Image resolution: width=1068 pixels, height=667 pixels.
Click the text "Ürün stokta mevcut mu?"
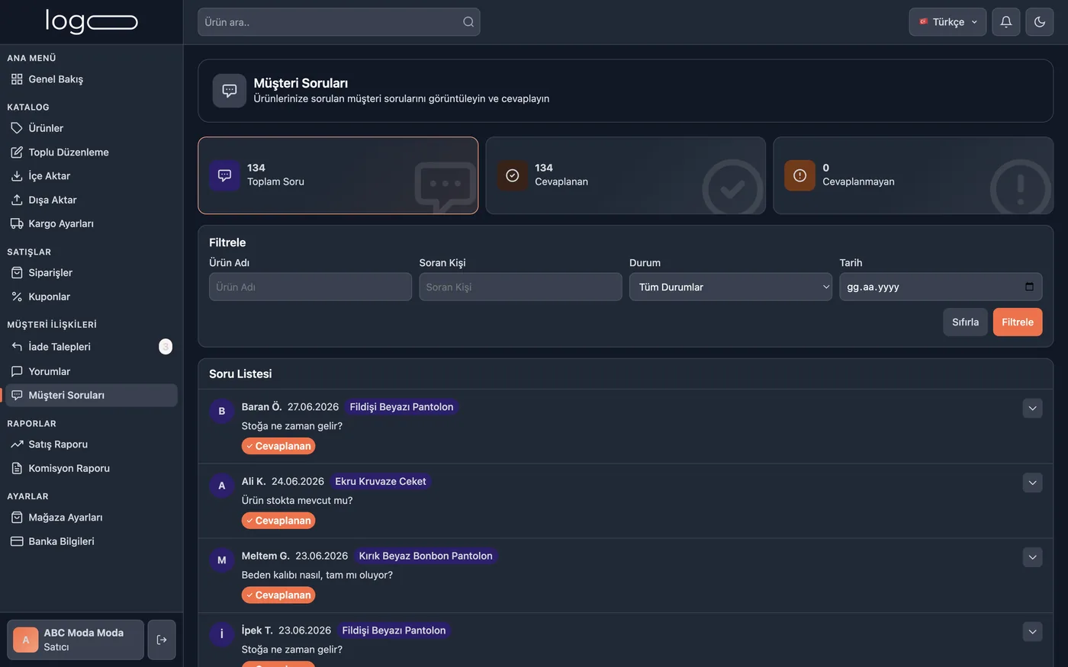click(x=297, y=501)
